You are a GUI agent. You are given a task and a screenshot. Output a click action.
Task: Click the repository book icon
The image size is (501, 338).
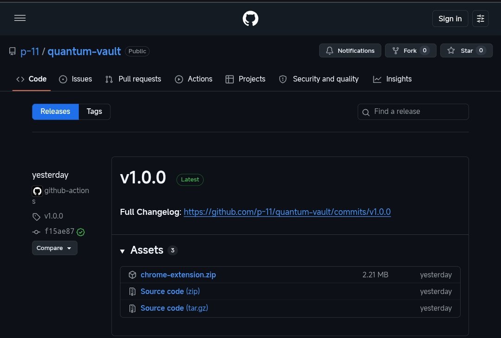(x=13, y=51)
